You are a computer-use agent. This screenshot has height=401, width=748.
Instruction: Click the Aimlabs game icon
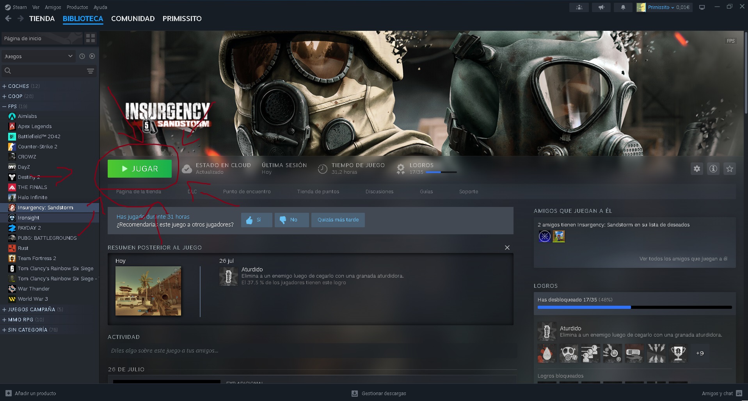pyautogui.click(x=12, y=116)
